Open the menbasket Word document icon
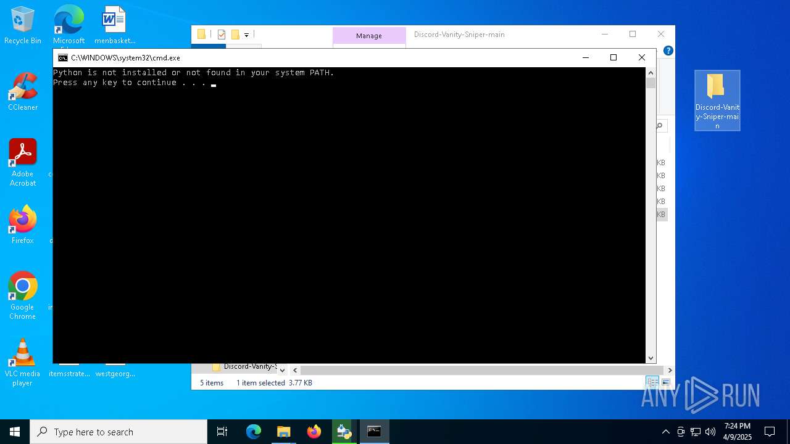The height and width of the screenshot is (444, 790). 115,25
